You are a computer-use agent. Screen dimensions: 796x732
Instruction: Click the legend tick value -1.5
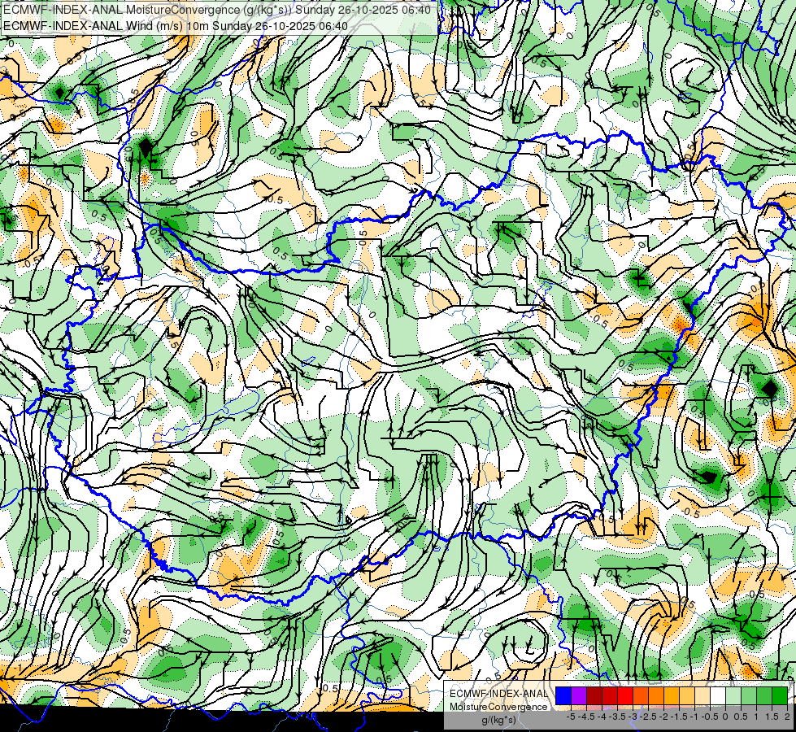coord(679,717)
